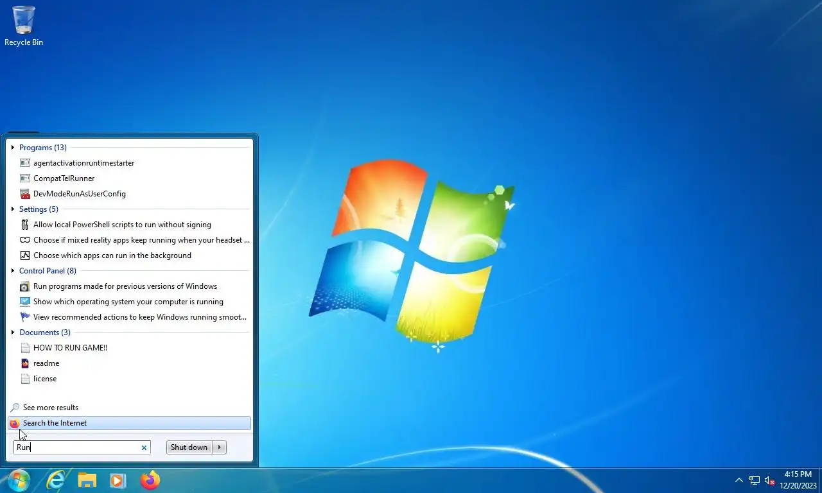This screenshot has height=493, width=822.
Task: Click the operating system info icon
Action: [25, 302]
